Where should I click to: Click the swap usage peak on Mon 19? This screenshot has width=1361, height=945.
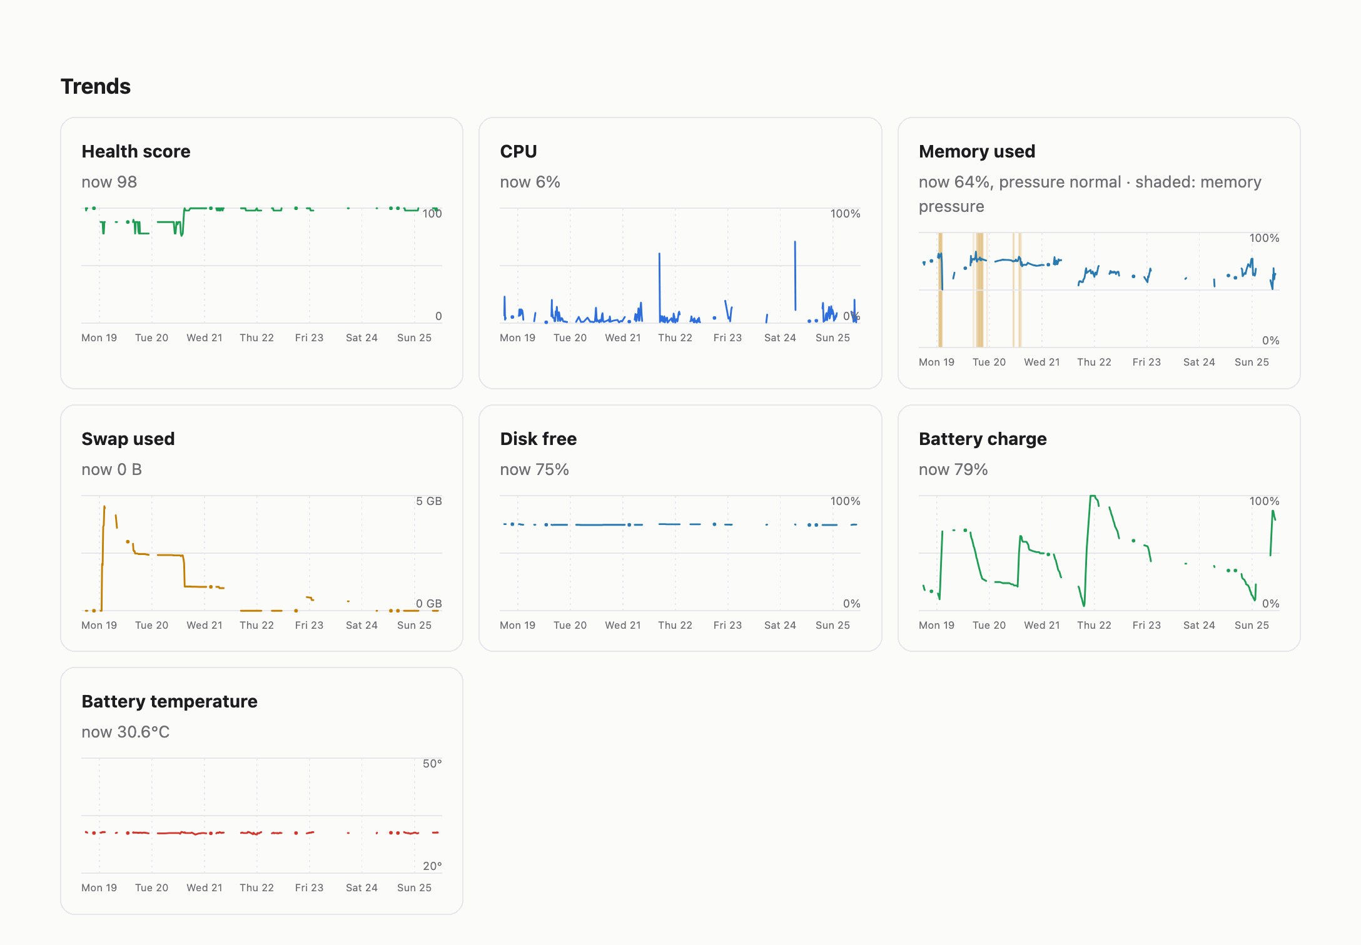pos(104,507)
